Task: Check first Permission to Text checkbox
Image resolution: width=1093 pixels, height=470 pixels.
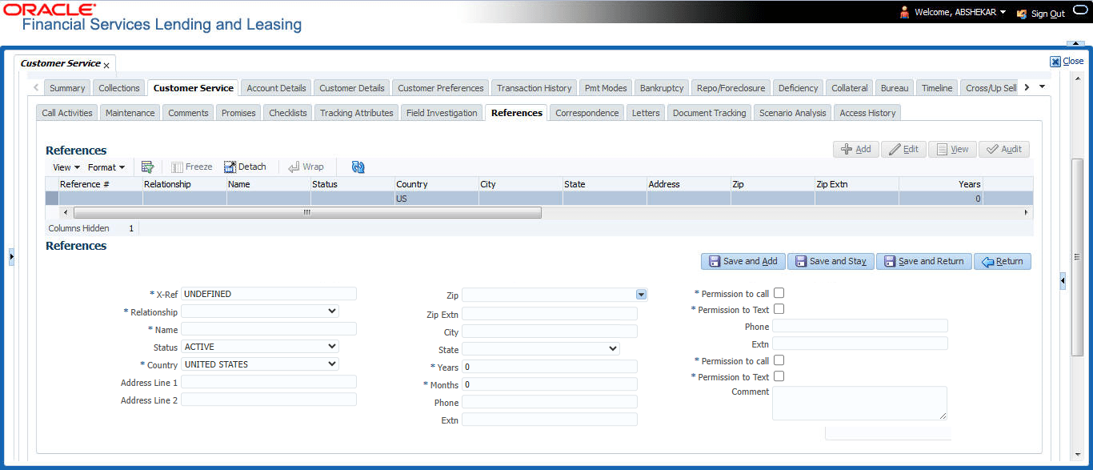Action: point(779,309)
